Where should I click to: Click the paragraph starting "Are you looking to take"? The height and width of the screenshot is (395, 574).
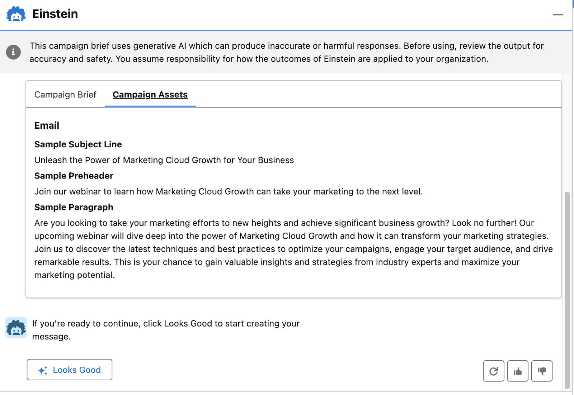point(293,249)
